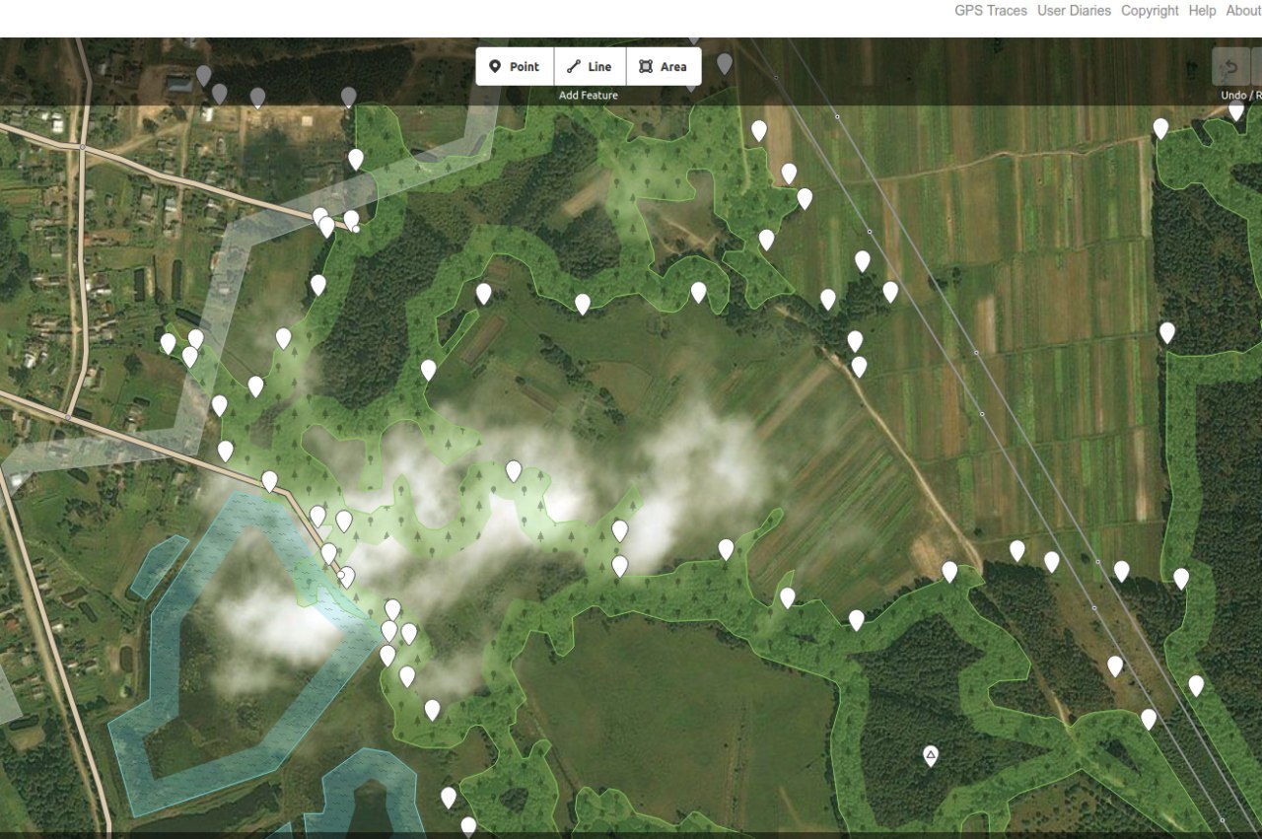Open the GPS Traces page
Viewport: 1262px width, 839px height.
pos(991,11)
